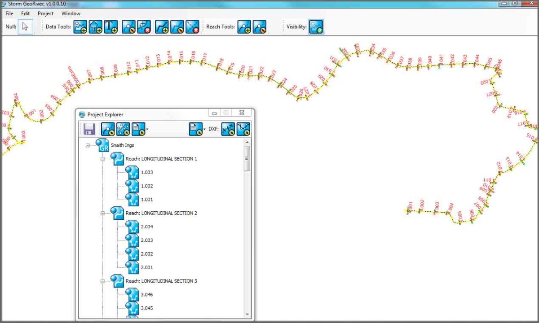Screen dimensions: 539x323
Task: Click the first Data Tools icon with green plus
Action: pyautogui.click(x=80, y=27)
